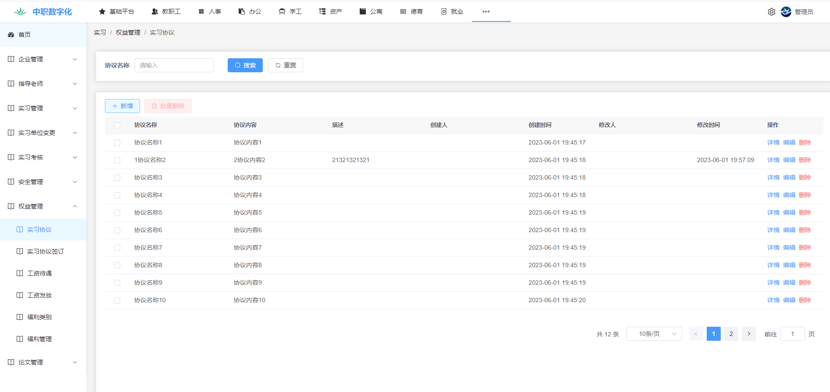Go to next page arrow
Screen dimensions: 830x392
point(748,334)
